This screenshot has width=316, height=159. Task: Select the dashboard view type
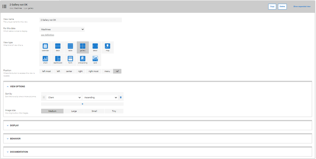pos(58,60)
